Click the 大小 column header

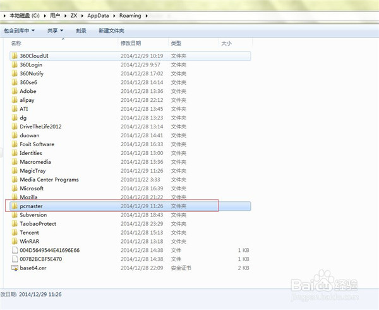pos(226,43)
